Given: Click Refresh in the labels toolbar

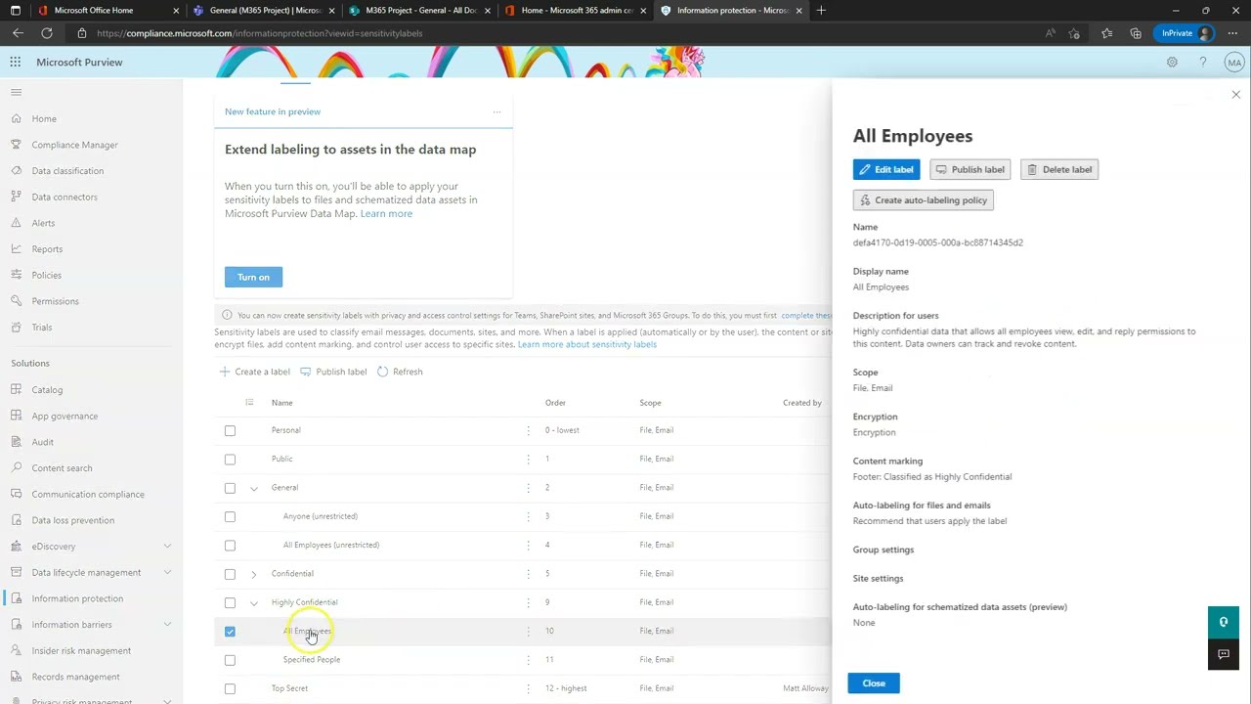Looking at the screenshot, I should [x=400, y=372].
